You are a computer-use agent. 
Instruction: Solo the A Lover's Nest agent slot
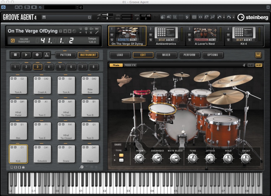click(x=189, y=40)
